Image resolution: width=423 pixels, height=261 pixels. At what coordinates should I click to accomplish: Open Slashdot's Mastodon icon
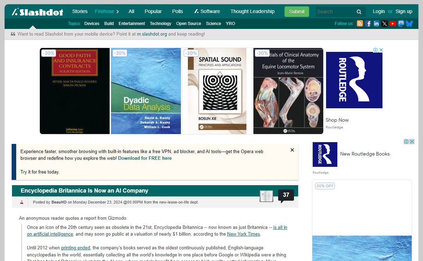point(401,24)
